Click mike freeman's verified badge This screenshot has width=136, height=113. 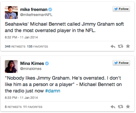click(50, 9)
